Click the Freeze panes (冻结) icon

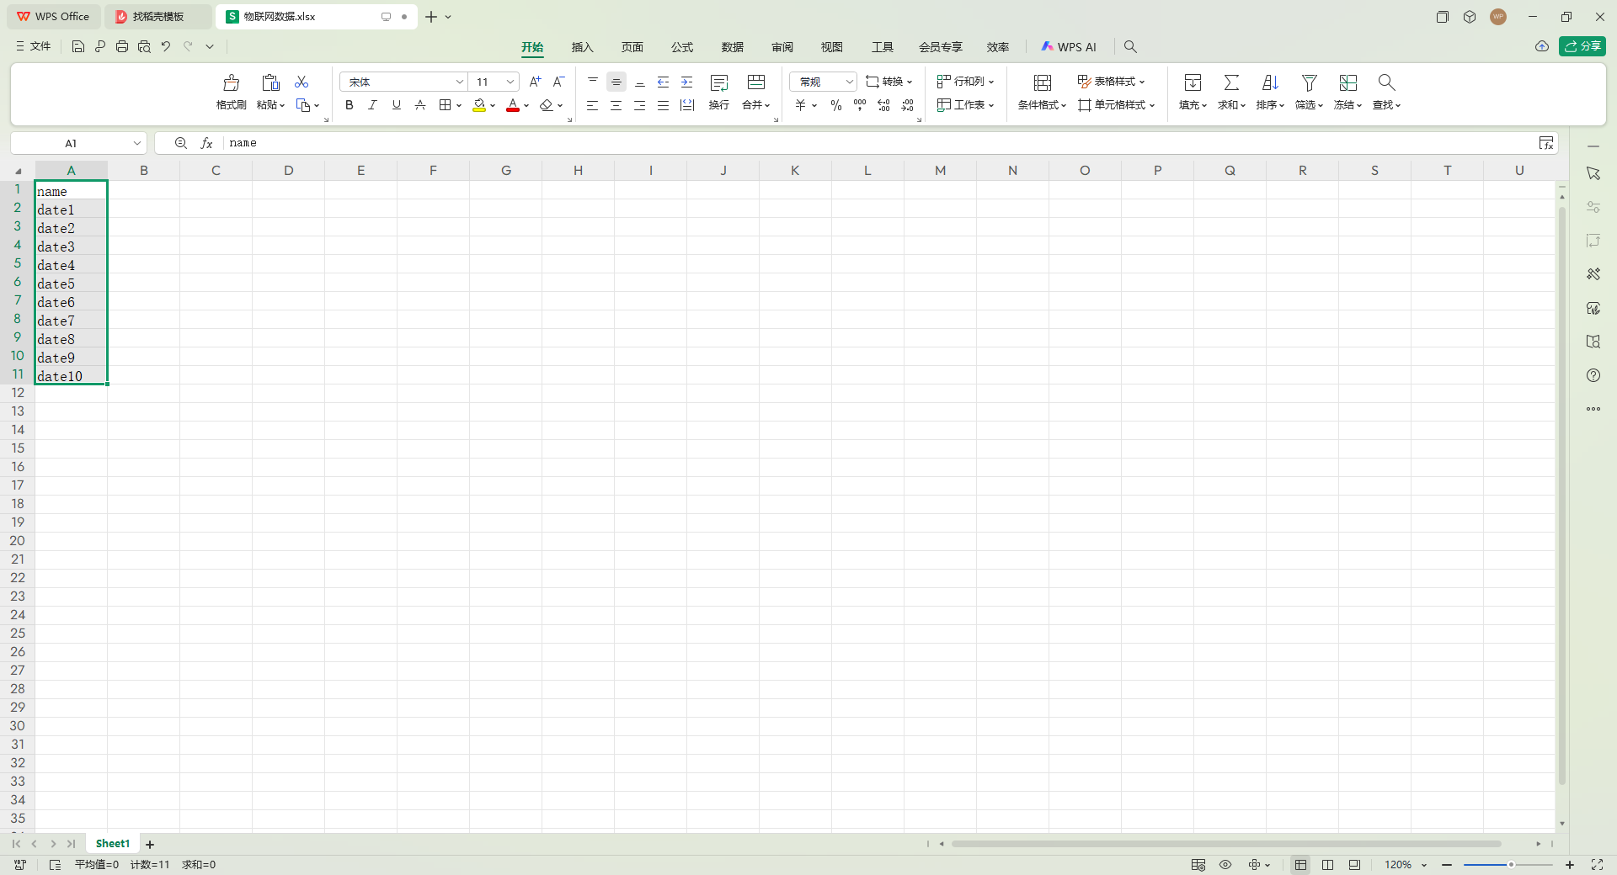[x=1347, y=82]
